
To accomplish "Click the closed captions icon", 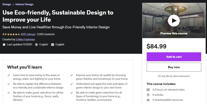I will click(x=53, y=44).
